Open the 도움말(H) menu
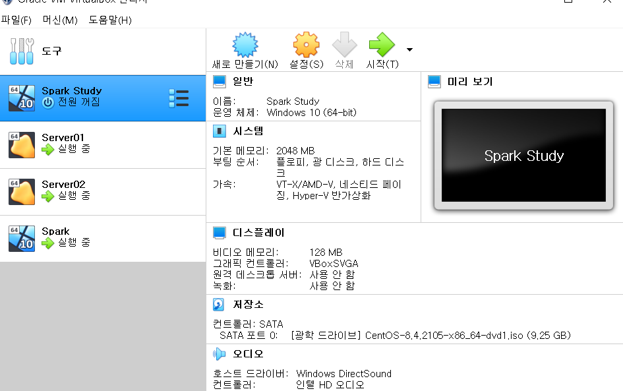 [x=110, y=20]
